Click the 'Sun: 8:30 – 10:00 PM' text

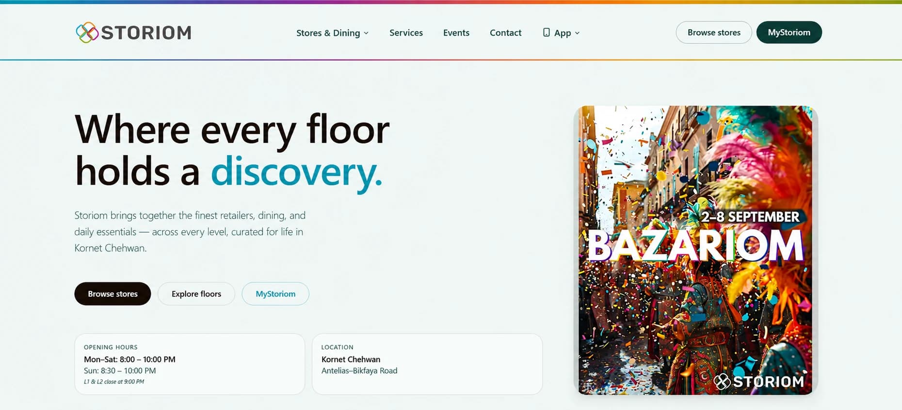pyautogui.click(x=120, y=371)
